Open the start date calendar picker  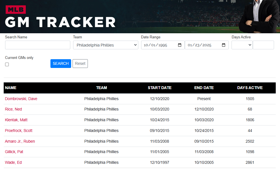pos(180,45)
